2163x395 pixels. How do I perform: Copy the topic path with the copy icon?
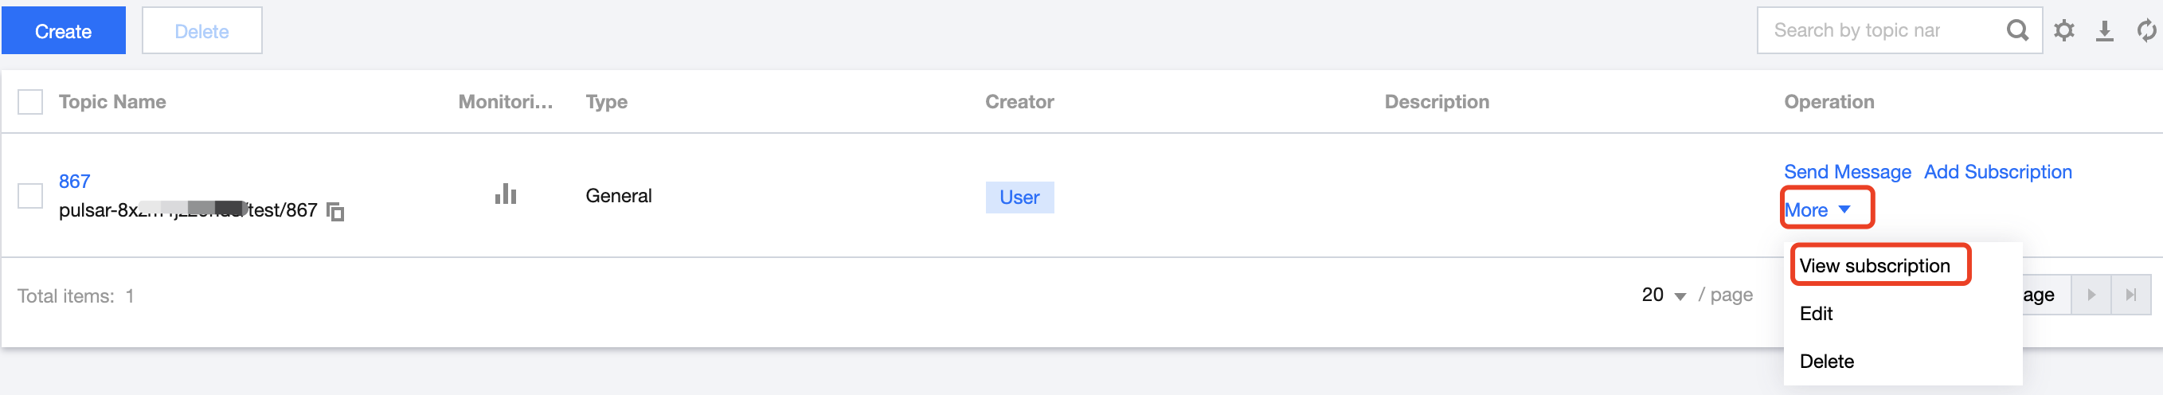click(335, 212)
